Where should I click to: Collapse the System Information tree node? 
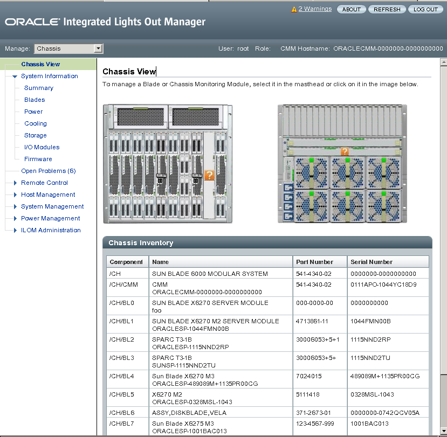[15, 77]
